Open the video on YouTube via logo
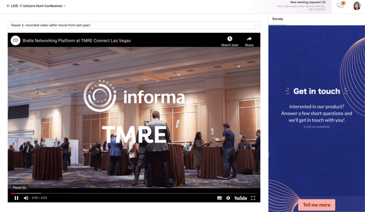 240,198
